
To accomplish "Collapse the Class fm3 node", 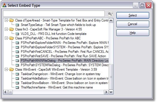I will tap(6, 29).
